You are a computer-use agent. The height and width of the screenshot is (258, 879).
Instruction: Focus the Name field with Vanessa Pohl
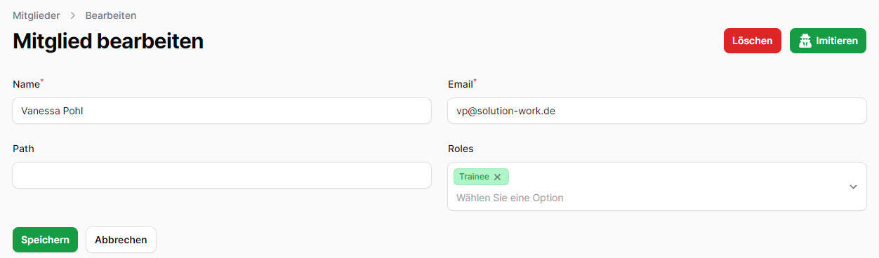222,111
